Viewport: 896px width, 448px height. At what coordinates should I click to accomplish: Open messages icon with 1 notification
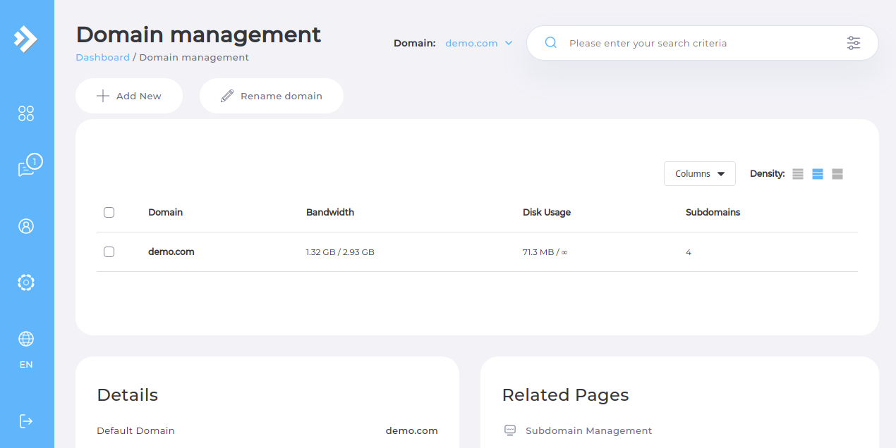point(29,166)
